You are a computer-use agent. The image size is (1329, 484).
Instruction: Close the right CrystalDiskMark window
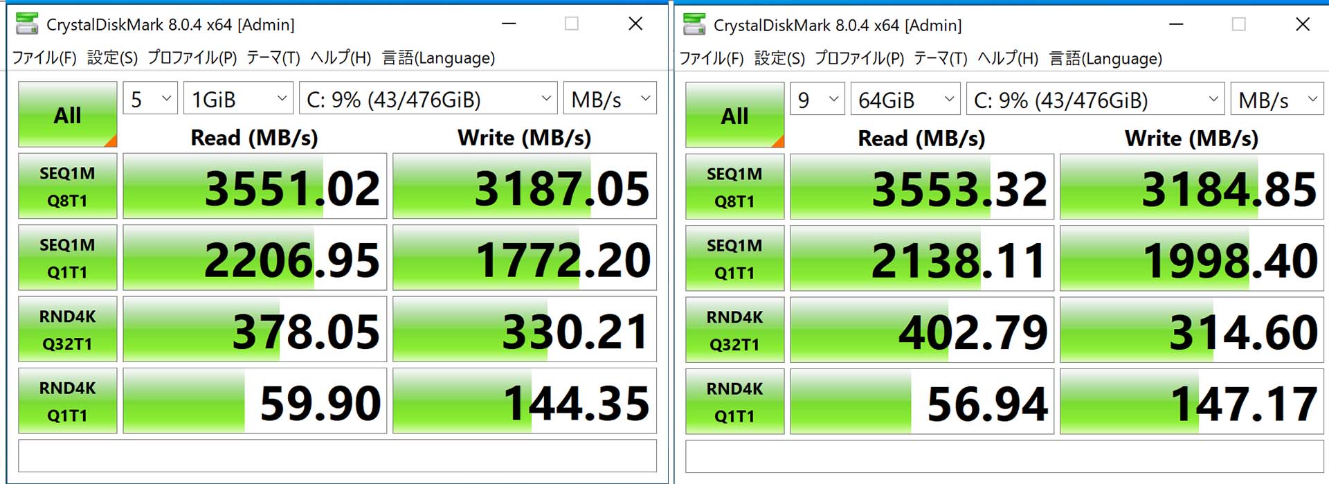[x=1303, y=24]
